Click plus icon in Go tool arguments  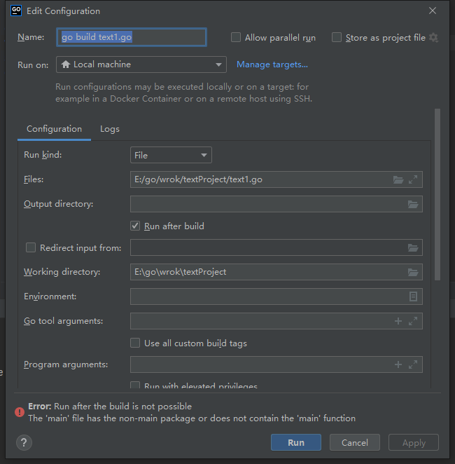point(398,321)
